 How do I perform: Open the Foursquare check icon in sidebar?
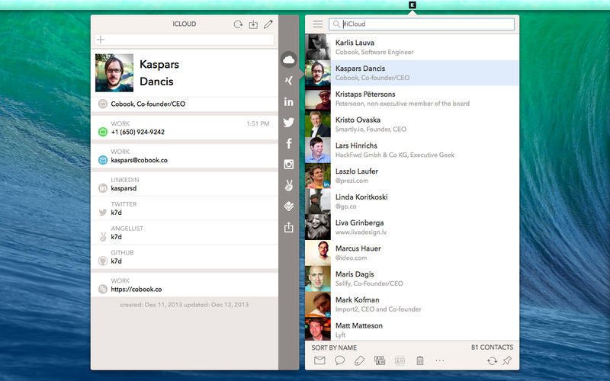click(x=289, y=206)
